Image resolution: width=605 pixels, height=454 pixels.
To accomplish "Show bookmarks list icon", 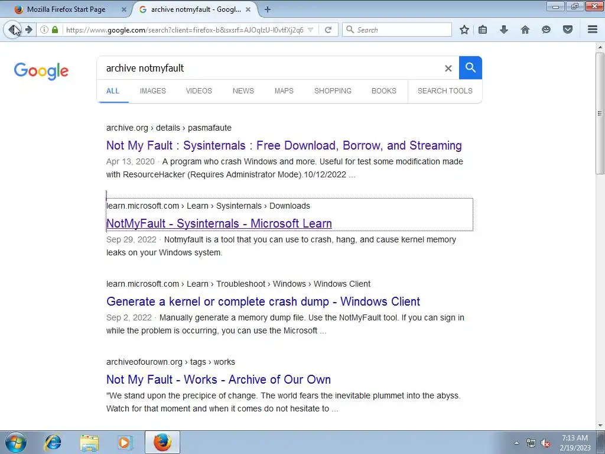I will (x=483, y=30).
